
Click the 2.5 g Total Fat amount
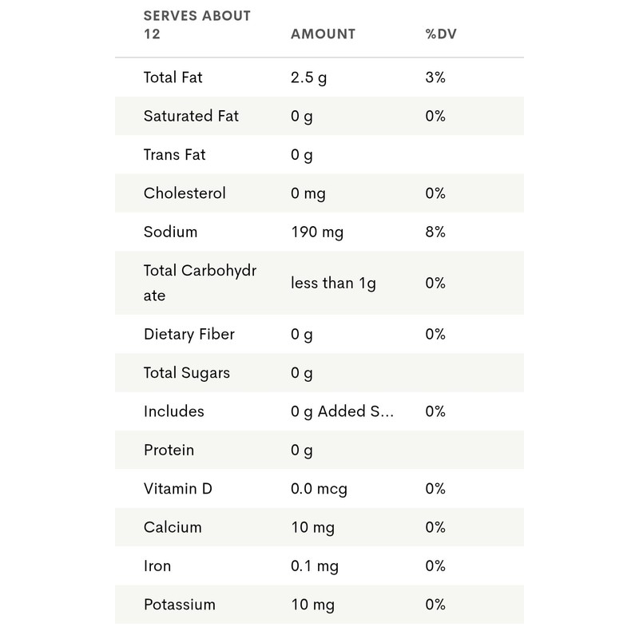[309, 77]
